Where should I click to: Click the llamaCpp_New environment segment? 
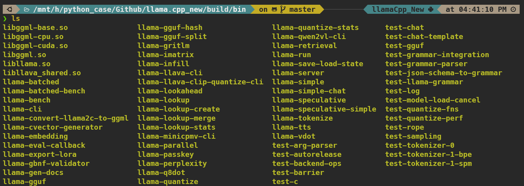coord(398,9)
